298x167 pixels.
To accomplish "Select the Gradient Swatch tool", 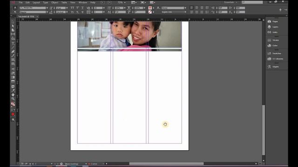I will click(13, 77).
